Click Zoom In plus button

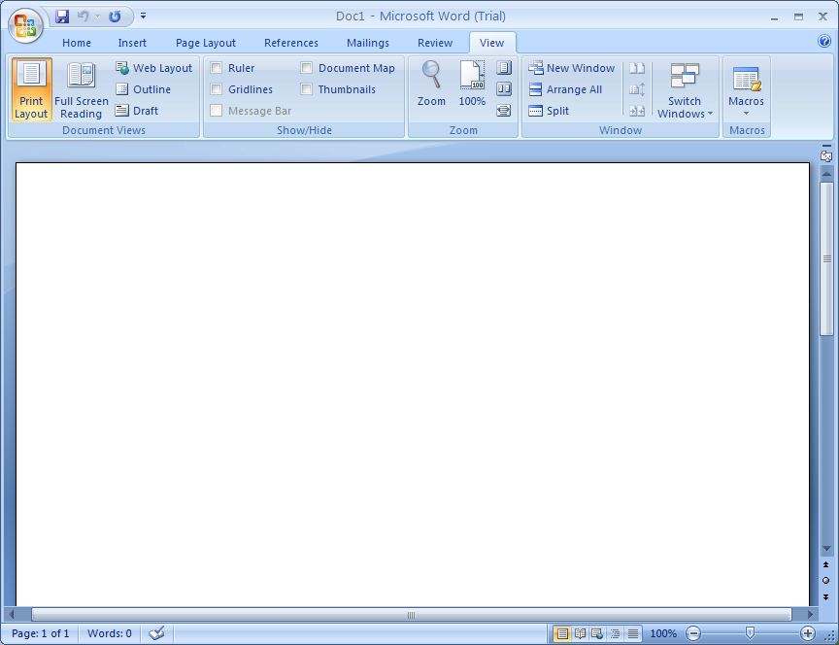pyautogui.click(x=807, y=633)
